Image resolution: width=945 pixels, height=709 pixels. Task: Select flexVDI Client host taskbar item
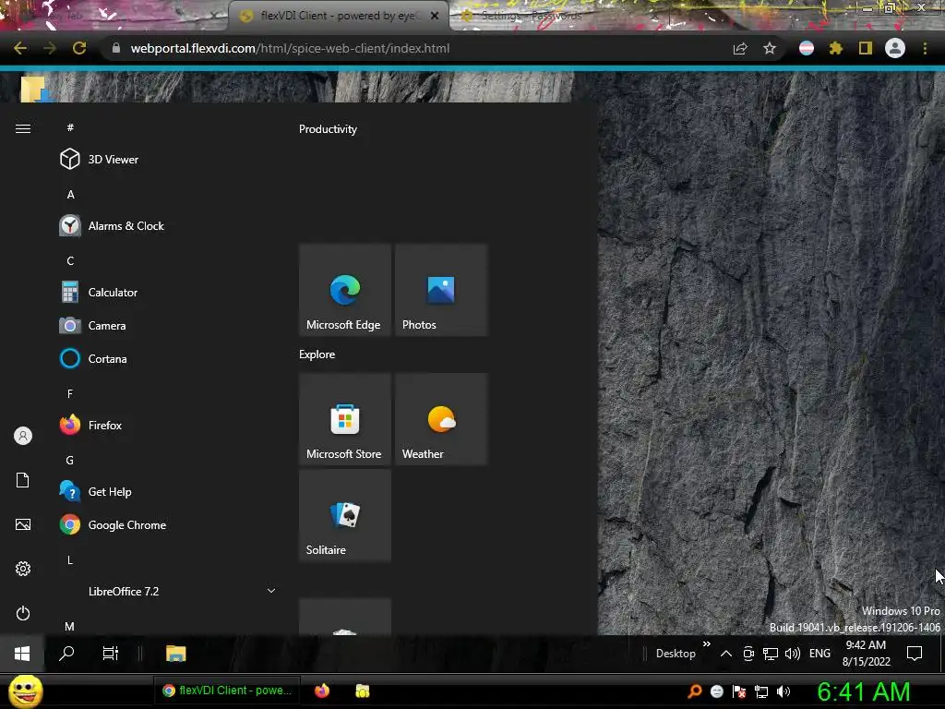point(227,691)
